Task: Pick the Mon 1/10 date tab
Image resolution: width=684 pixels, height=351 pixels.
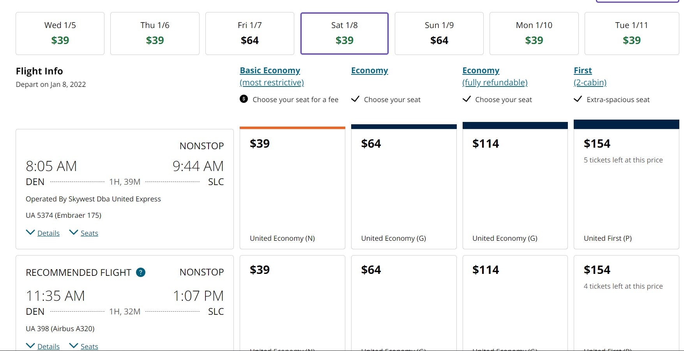Action: pos(534,34)
